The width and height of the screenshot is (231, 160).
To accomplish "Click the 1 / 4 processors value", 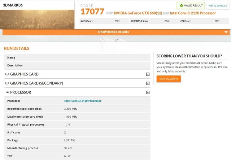I will [67, 125].
